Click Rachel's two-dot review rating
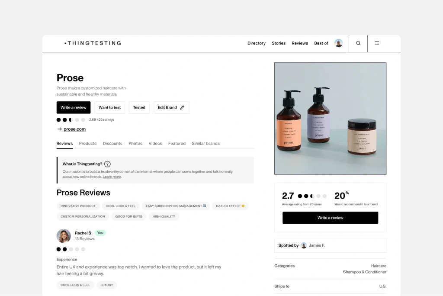The height and width of the screenshot is (296, 443). point(71,249)
